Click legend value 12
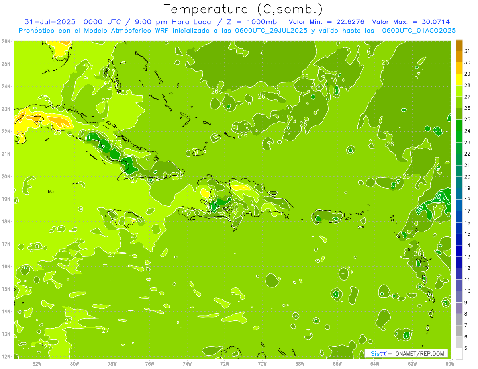The height and width of the screenshot is (369, 478). [468, 268]
